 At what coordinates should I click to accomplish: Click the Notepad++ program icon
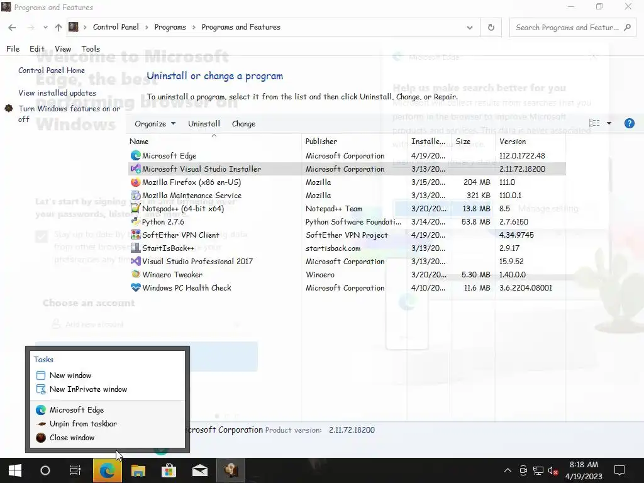[136, 208]
